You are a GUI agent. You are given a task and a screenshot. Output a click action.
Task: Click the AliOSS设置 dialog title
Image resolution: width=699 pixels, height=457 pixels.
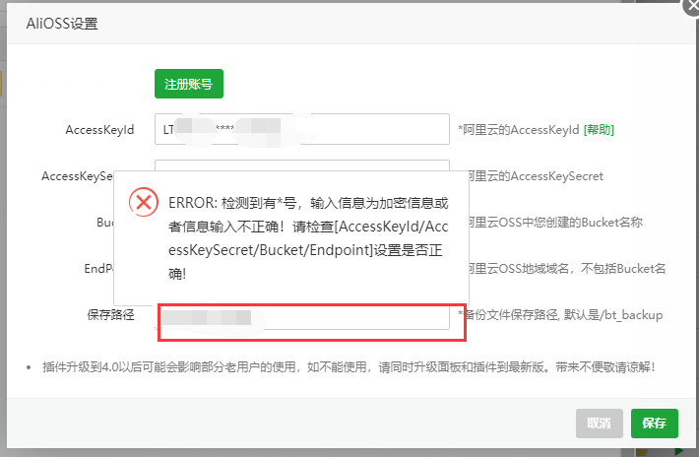pos(62,24)
